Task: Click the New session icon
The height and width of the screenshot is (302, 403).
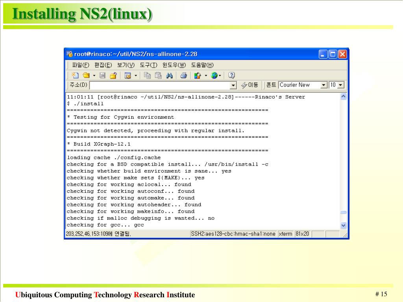Action: click(75, 75)
